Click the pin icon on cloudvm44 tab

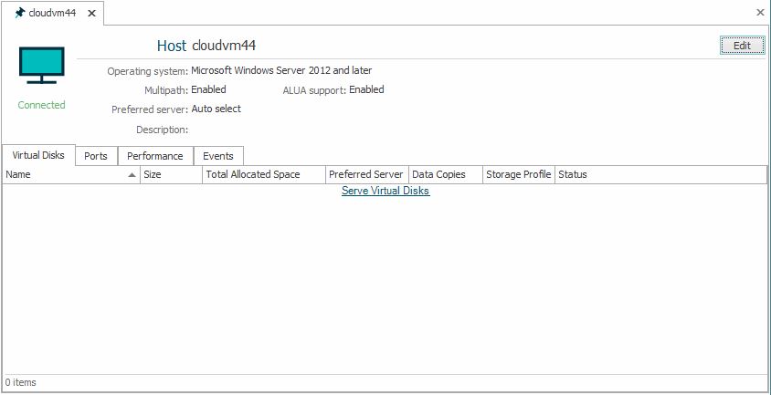(19, 13)
